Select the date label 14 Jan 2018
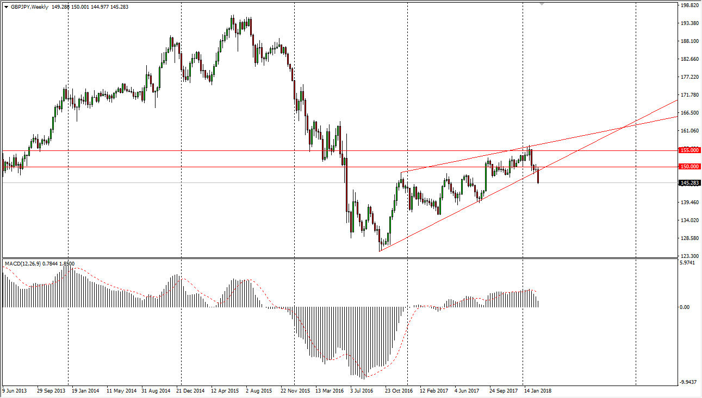This screenshot has height=398, width=702. point(537,390)
